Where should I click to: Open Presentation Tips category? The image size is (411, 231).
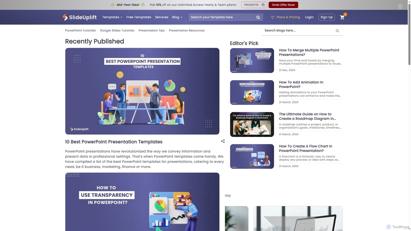pyautogui.click(x=152, y=30)
